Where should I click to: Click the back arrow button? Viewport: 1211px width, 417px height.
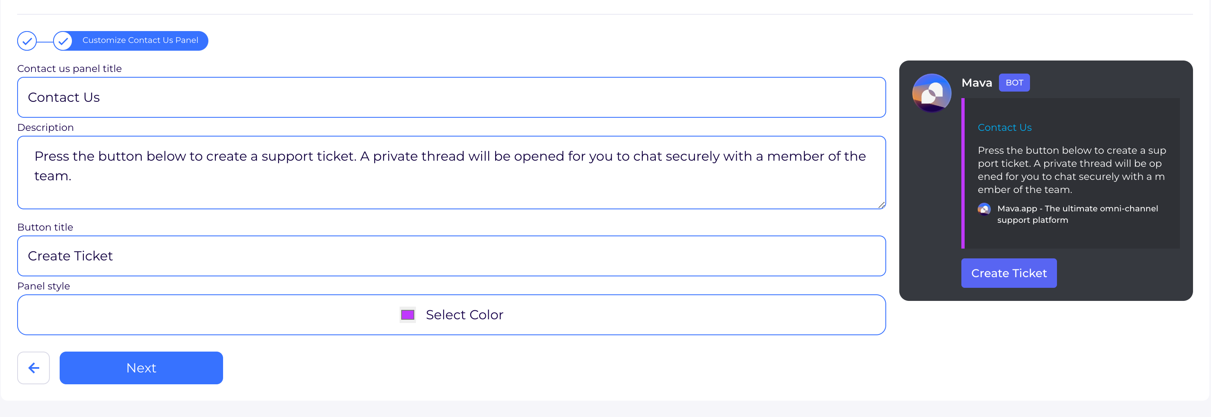pos(34,368)
